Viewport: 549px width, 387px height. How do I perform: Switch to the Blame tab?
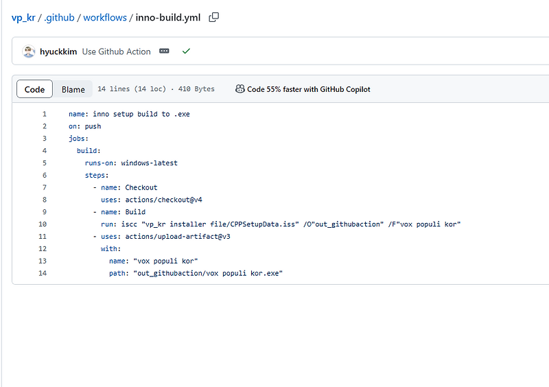[x=73, y=89]
